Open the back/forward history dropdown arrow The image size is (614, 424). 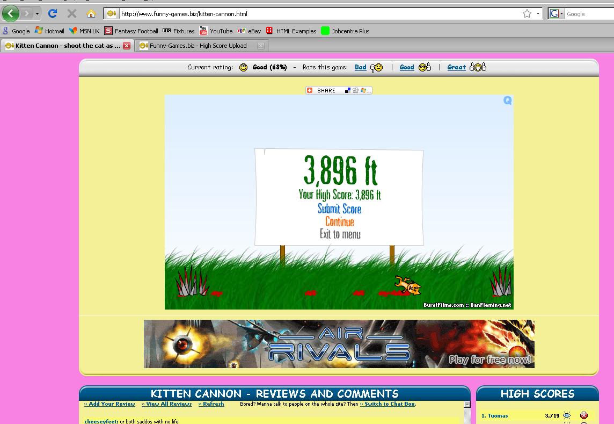(37, 14)
